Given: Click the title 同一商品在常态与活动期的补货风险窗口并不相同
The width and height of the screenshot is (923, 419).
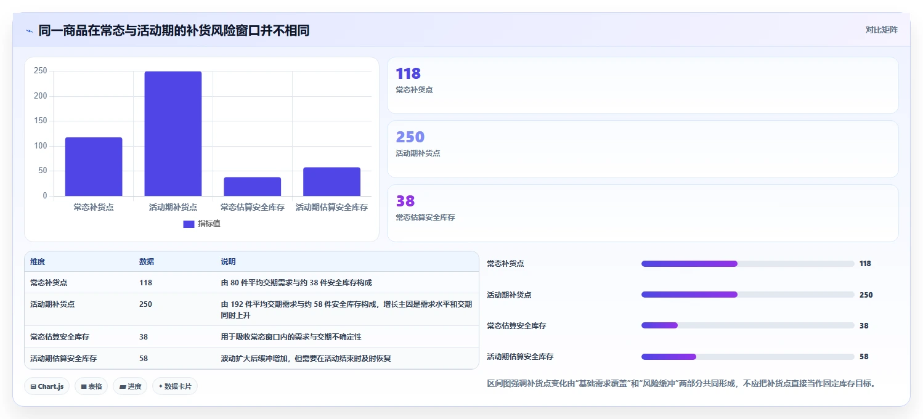Looking at the screenshot, I should point(174,30).
